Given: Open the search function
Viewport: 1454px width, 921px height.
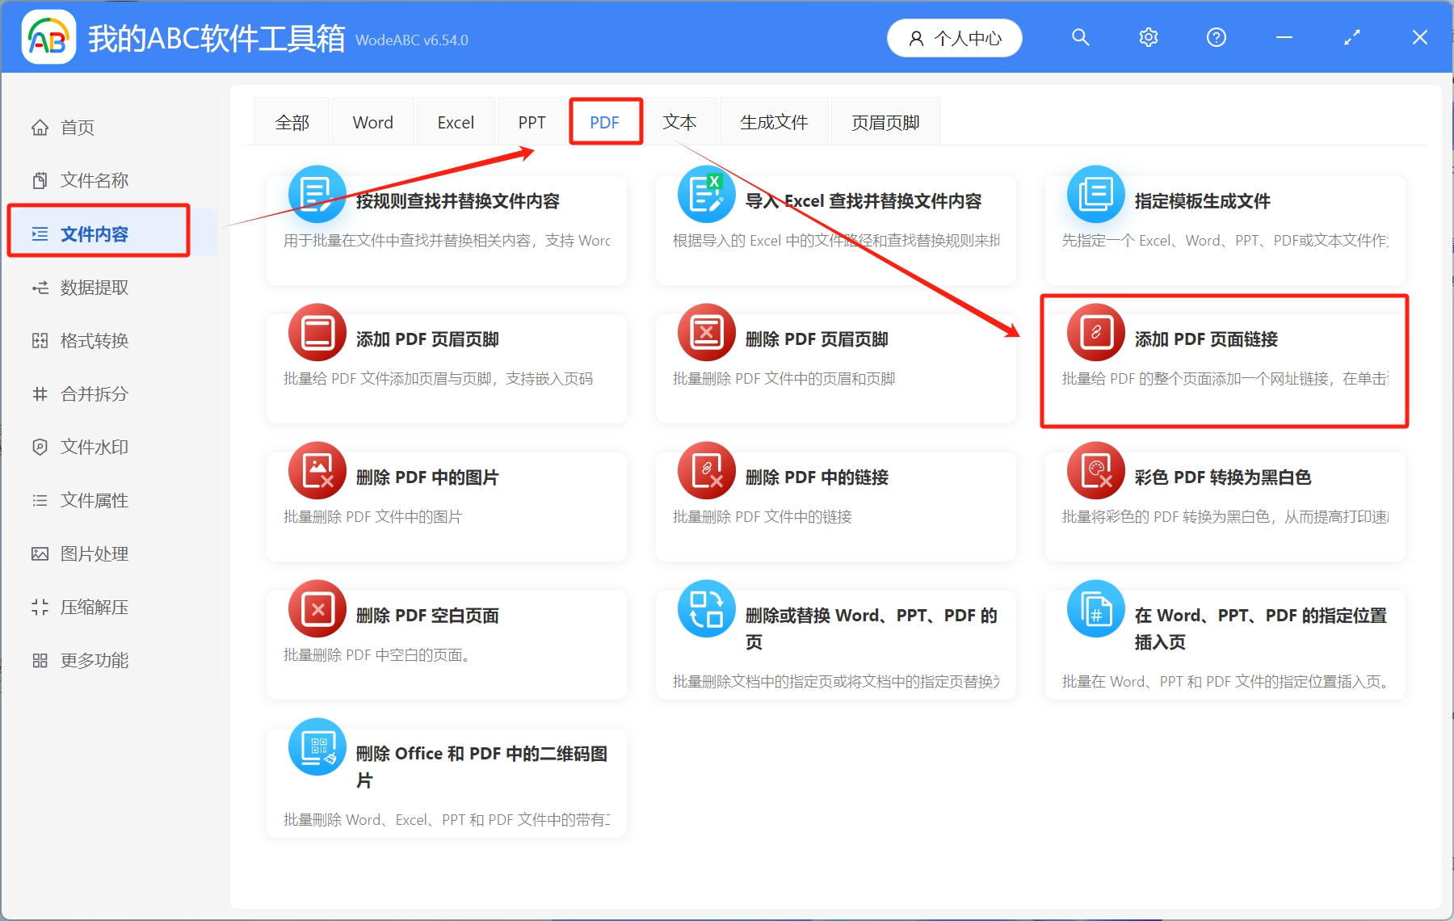Looking at the screenshot, I should coord(1080,37).
